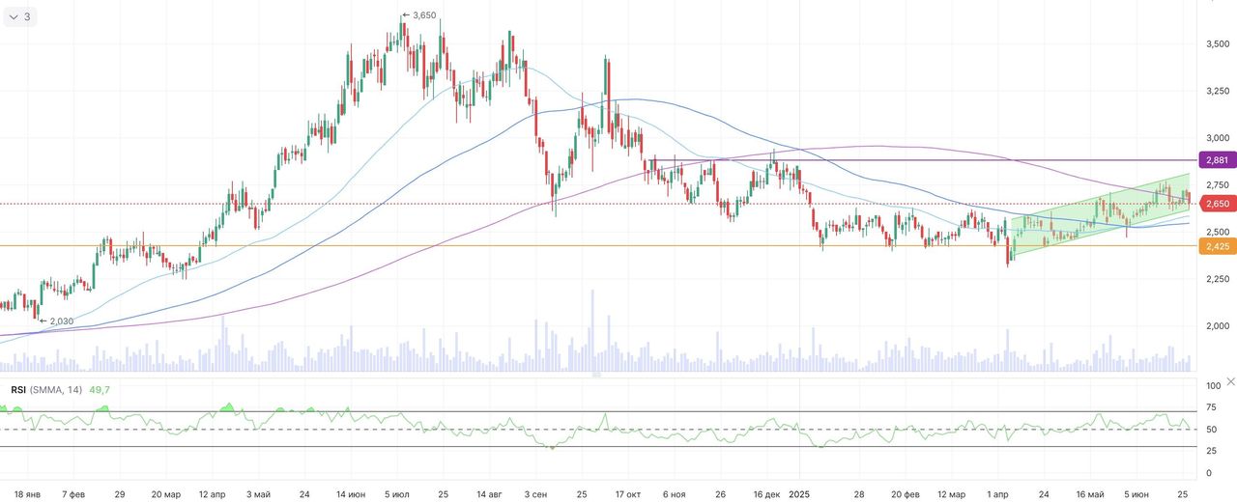1237x502 pixels.
Task: Click the 17 окт date on time axis
Action: pos(628,494)
